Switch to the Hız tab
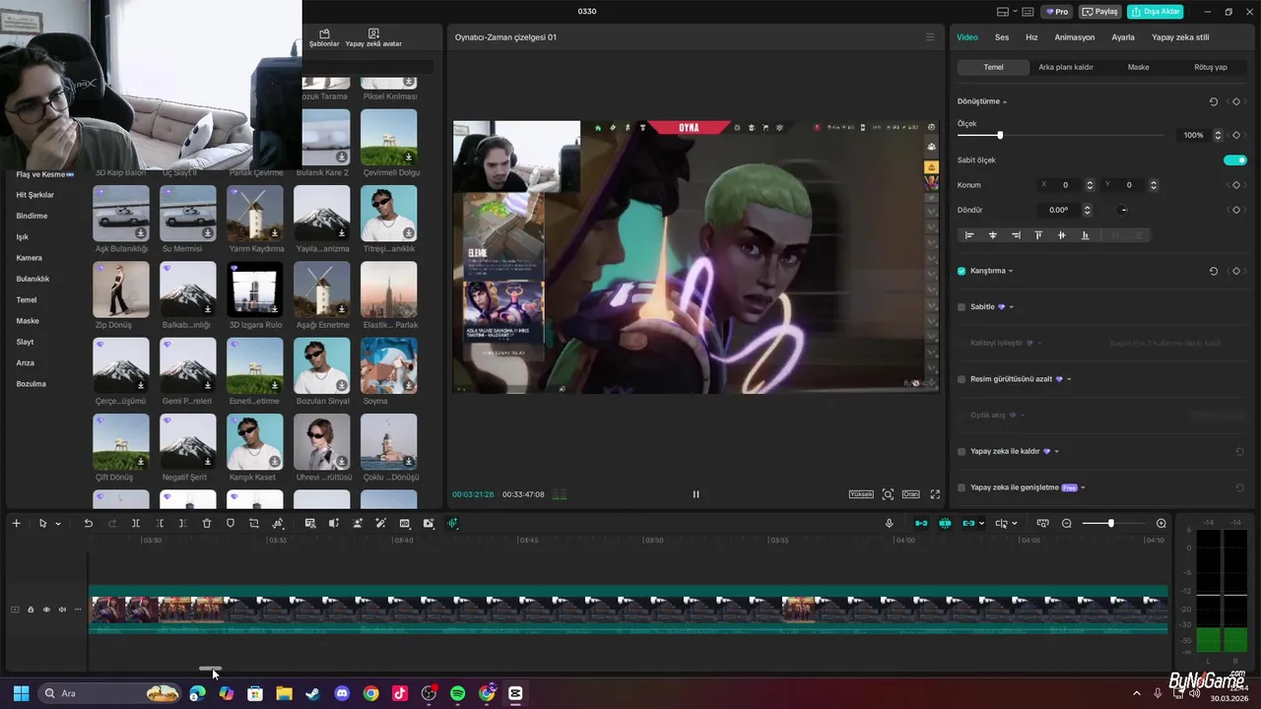 1031,37
